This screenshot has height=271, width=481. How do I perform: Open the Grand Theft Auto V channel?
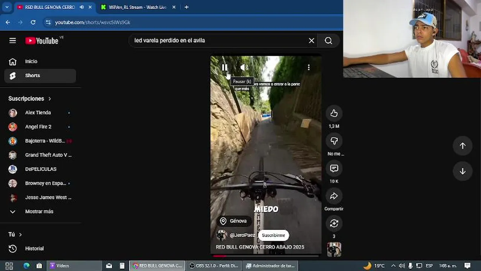pos(40,155)
